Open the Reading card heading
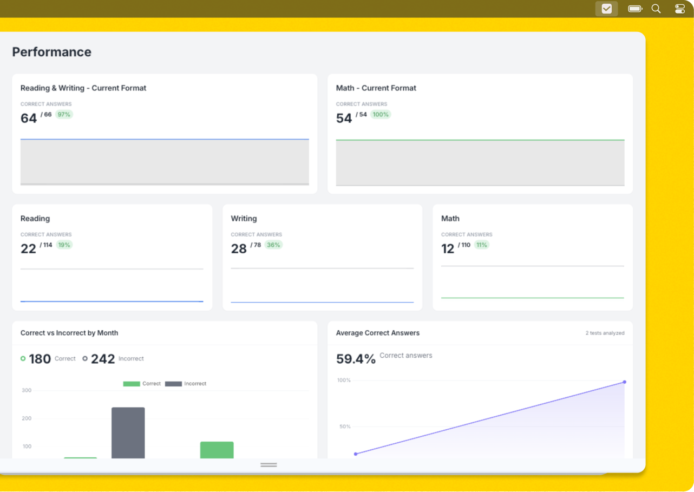Viewport: 694px width, 492px height. point(35,219)
